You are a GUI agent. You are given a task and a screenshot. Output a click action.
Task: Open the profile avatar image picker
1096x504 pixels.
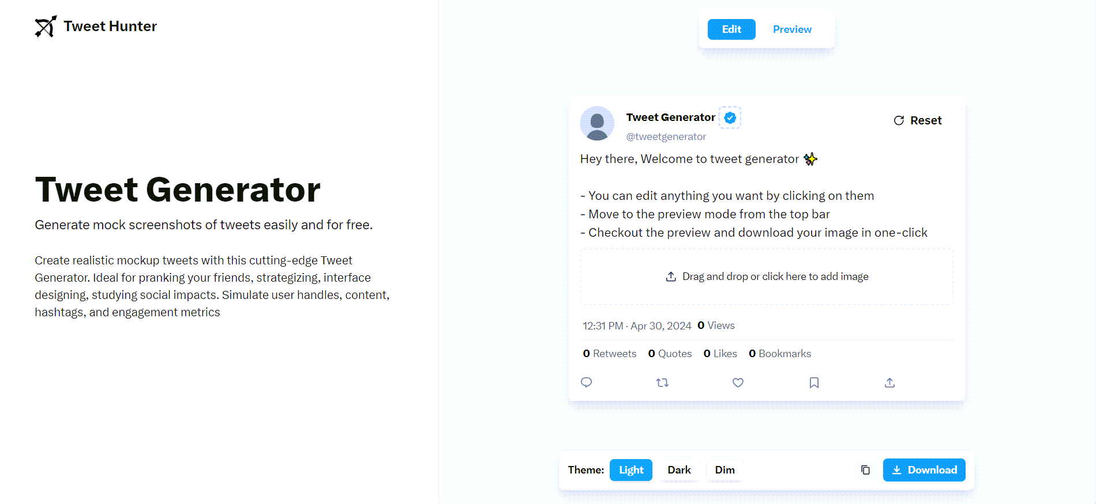[597, 123]
